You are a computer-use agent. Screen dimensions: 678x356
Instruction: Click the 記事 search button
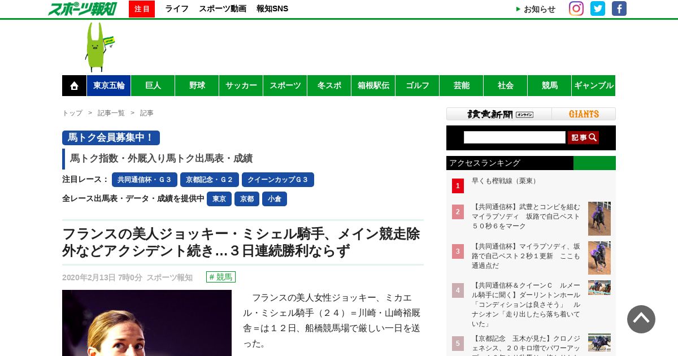click(x=583, y=137)
